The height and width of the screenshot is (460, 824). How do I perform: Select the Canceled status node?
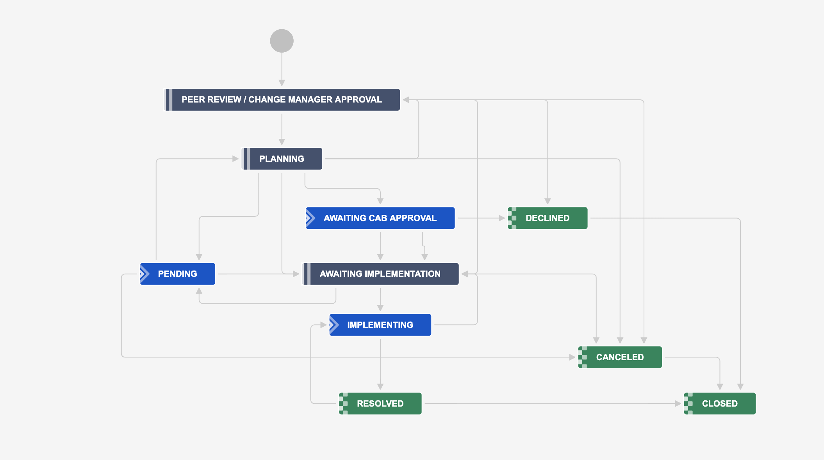click(620, 357)
